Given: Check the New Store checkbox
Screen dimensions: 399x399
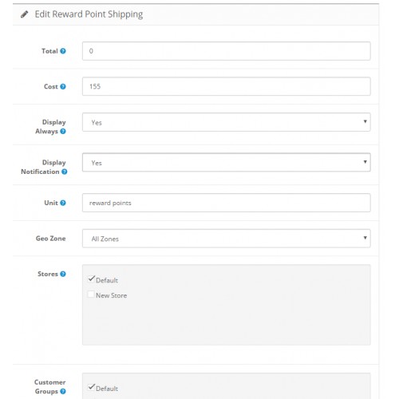Looking at the screenshot, I should point(91,294).
